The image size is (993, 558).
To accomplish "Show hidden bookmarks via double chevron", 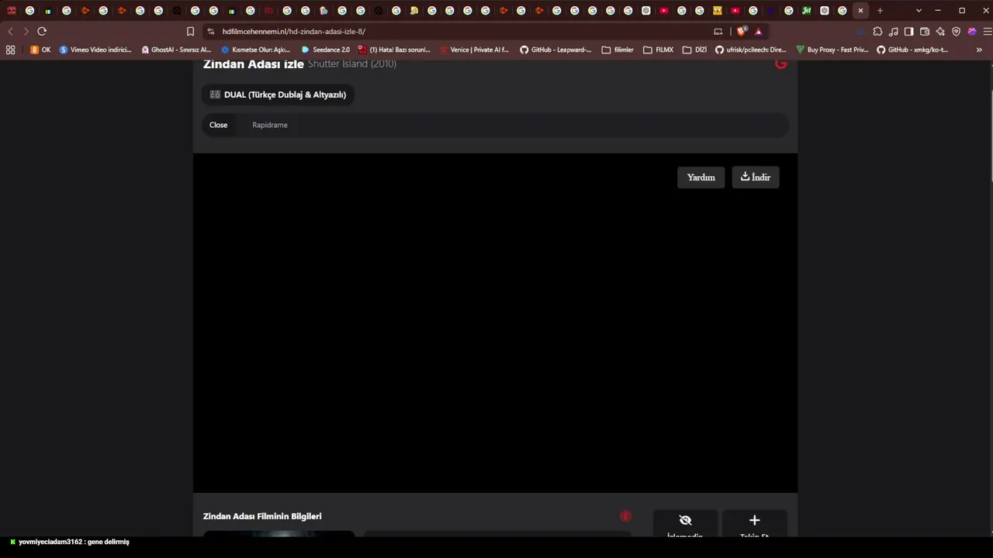I will (x=979, y=50).
